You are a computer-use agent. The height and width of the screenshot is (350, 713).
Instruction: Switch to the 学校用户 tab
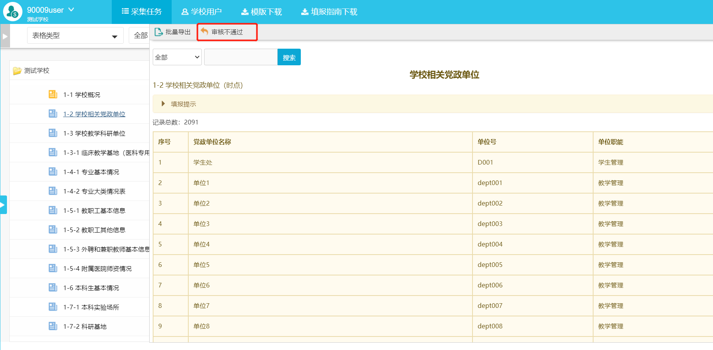[201, 12]
